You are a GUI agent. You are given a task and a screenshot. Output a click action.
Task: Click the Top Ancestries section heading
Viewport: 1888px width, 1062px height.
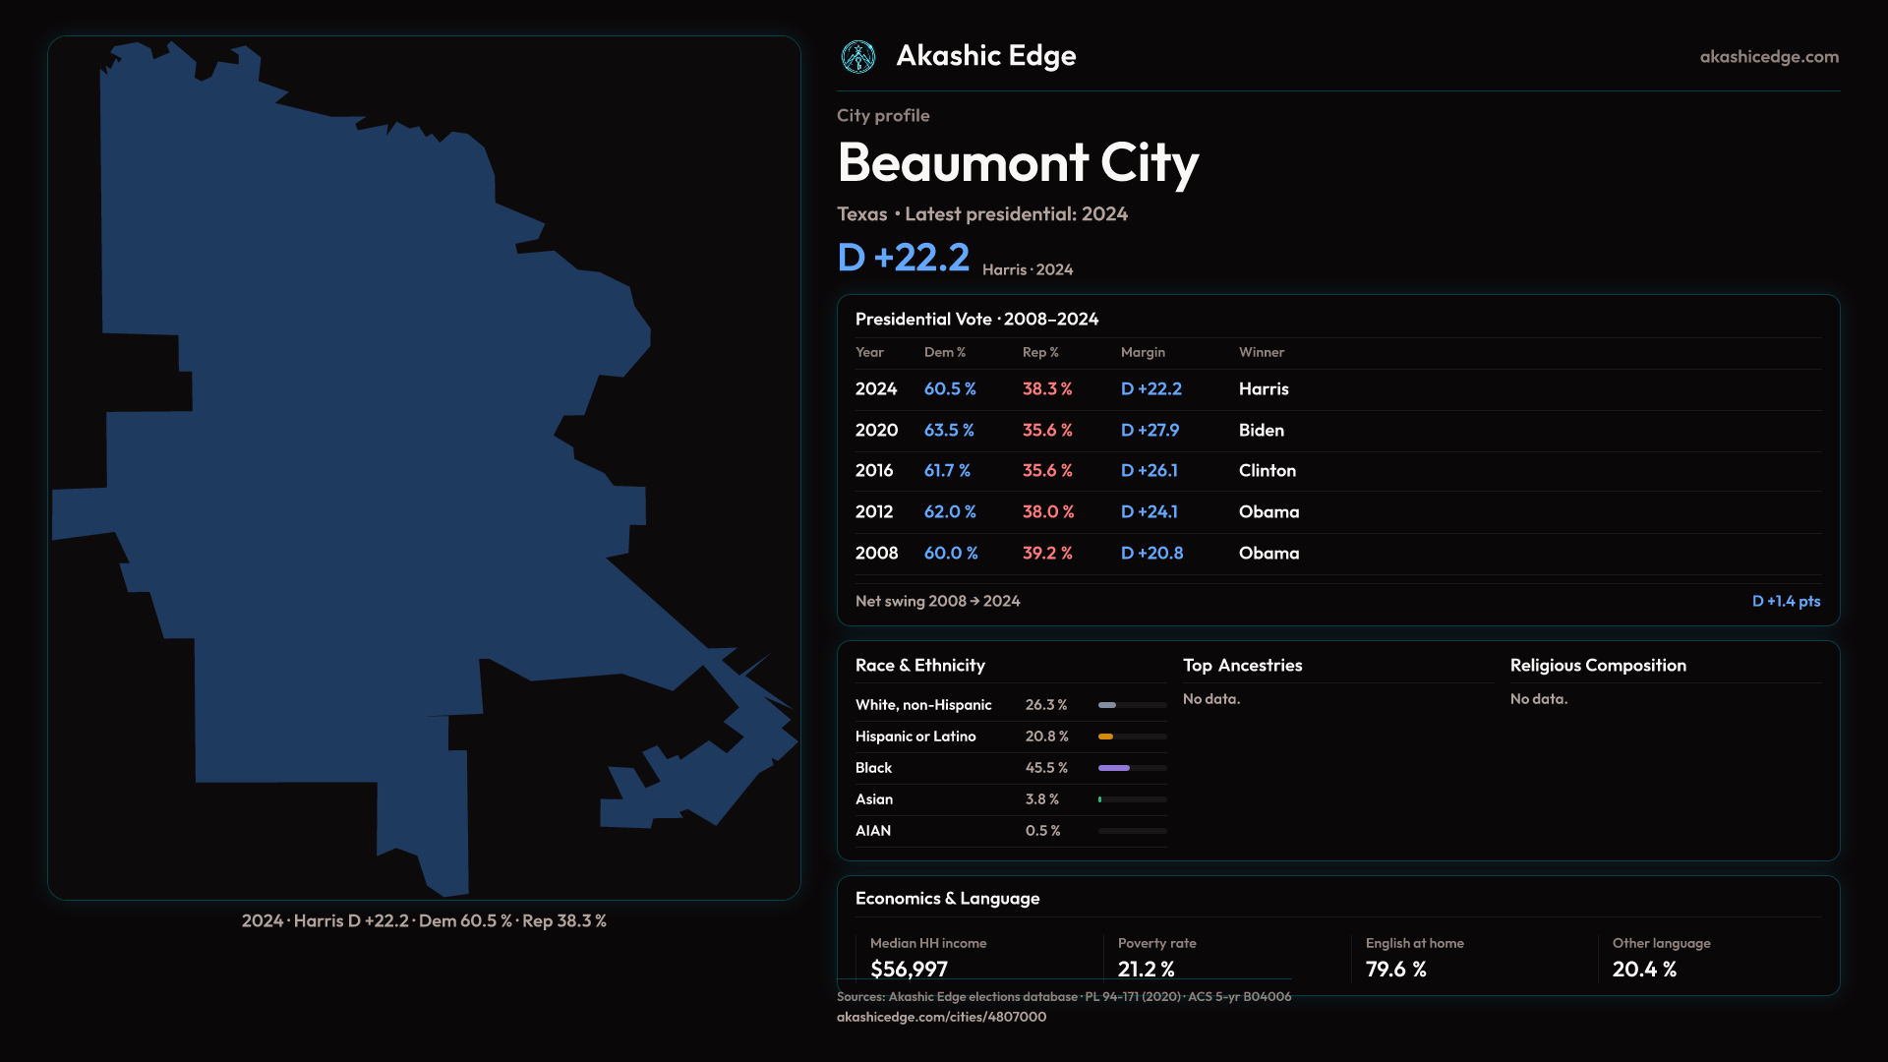click(1242, 666)
